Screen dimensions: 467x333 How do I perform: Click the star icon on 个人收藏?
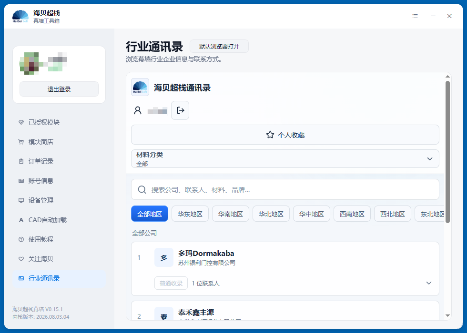[x=270, y=135]
